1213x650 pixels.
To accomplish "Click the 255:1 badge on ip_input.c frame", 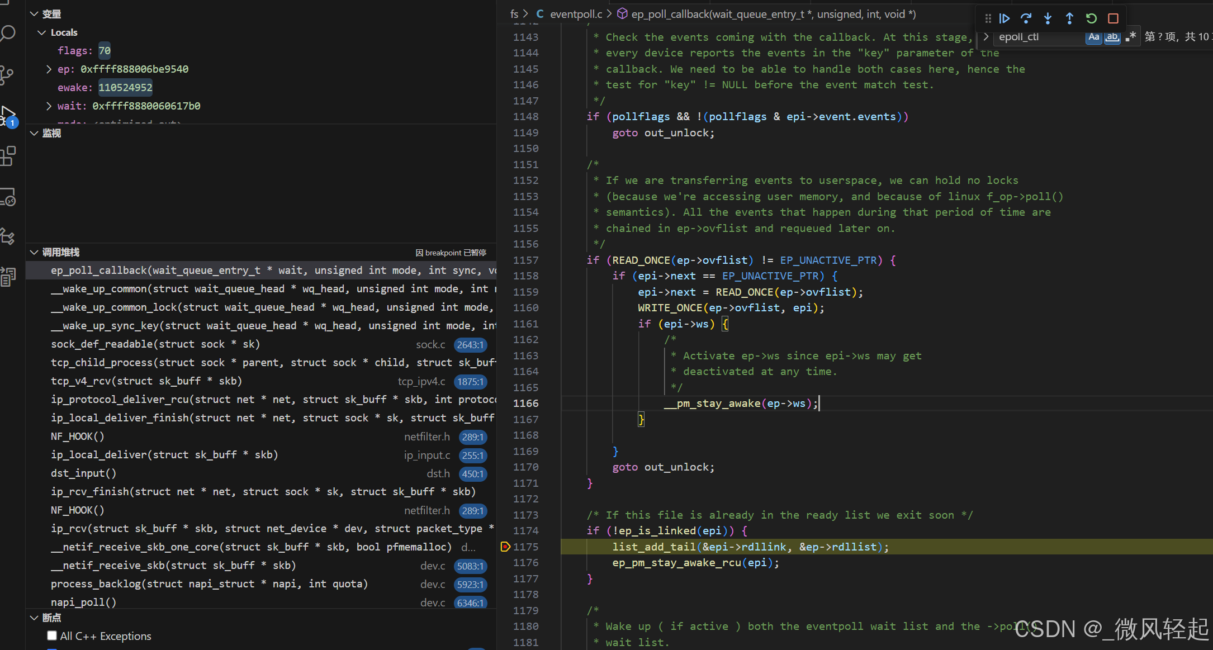I will (473, 456).
